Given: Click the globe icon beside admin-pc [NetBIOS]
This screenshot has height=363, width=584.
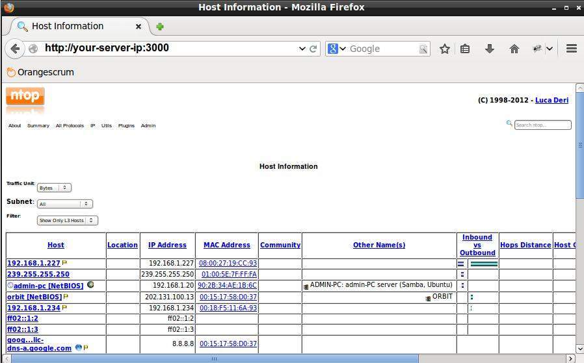Looking at the screenshot, I should 90,284.
